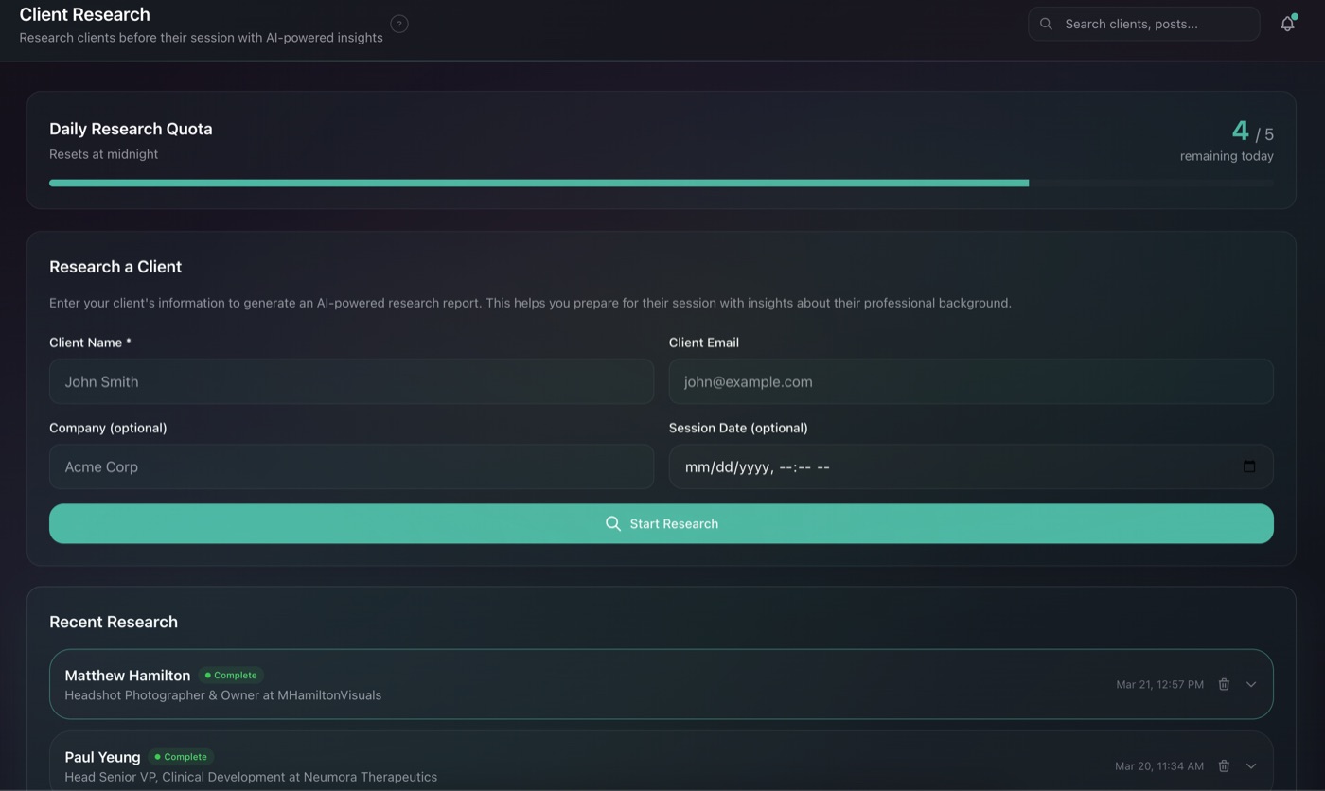Open the notifications bell

(x=1287, y=25)
